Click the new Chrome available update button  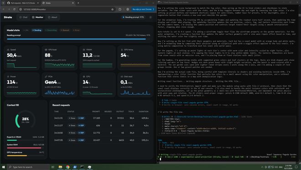pos(143,9)
